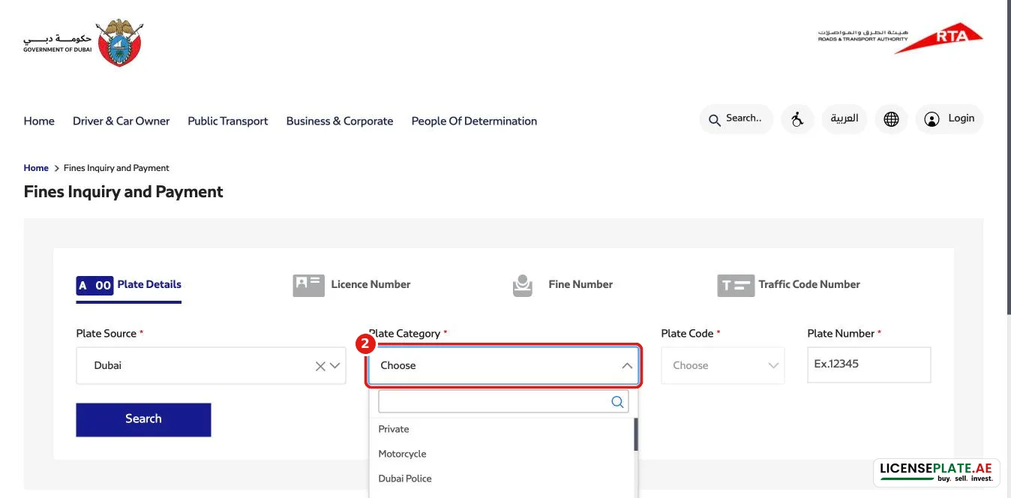Click the Traffic Code Number icon
This screenshot has height=498, width=1011.
click(736, 285)
